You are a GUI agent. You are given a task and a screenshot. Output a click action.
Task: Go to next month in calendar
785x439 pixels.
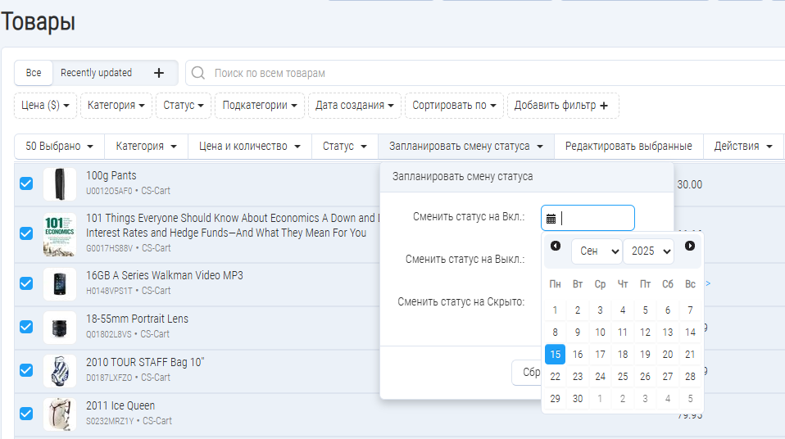(690, 246)
